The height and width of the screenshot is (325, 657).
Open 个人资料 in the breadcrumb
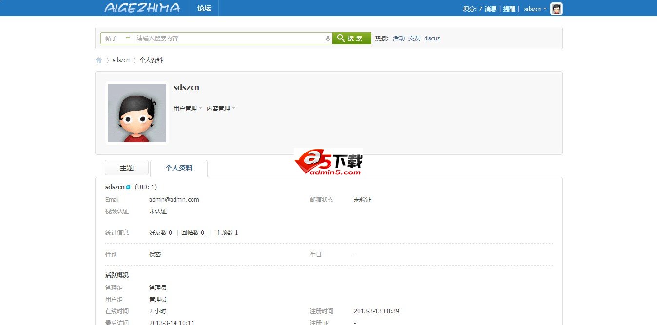tap(151, 60)
